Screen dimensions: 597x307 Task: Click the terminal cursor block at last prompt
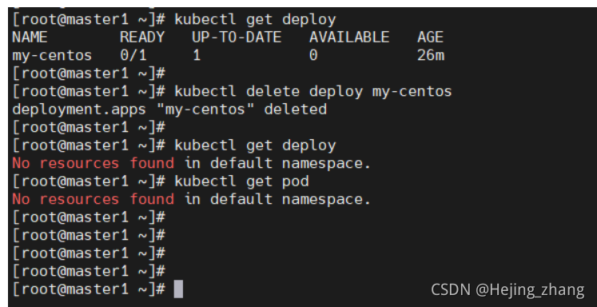click(x=178, y=289)
